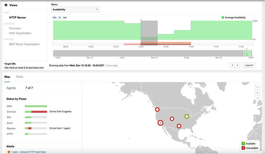Open BGP Route Visualization view

coord(24,44)
